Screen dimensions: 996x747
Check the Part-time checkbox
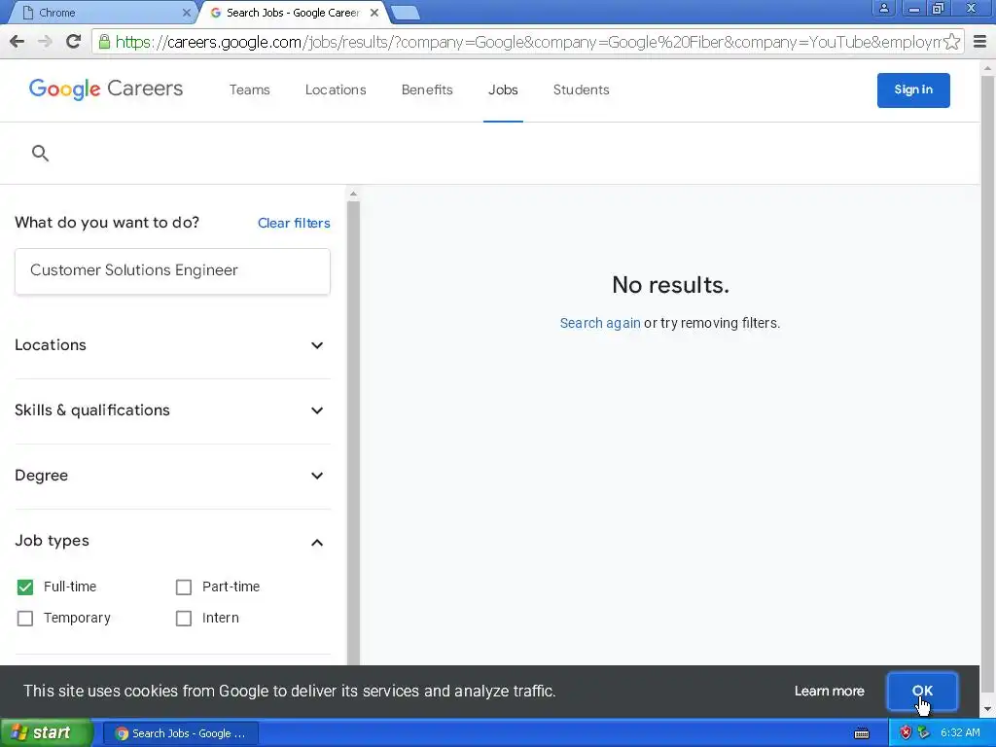(184, 587)
